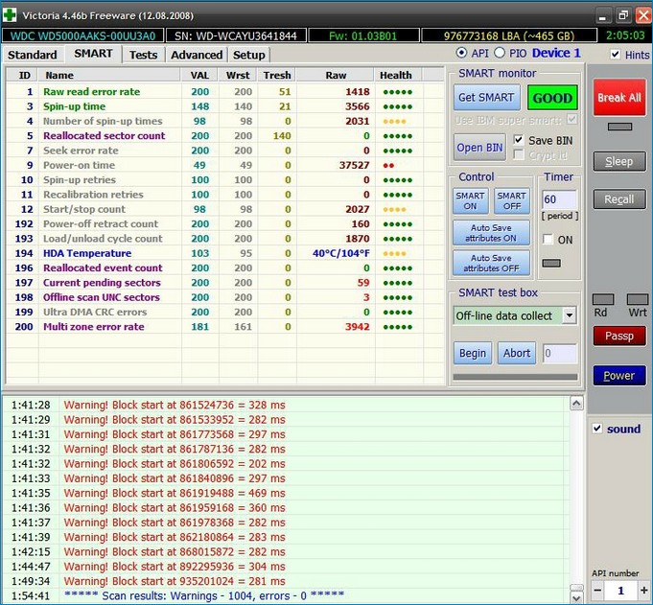Put drive to Sleep
Viewport: 653px width, 605px height.
618,161
